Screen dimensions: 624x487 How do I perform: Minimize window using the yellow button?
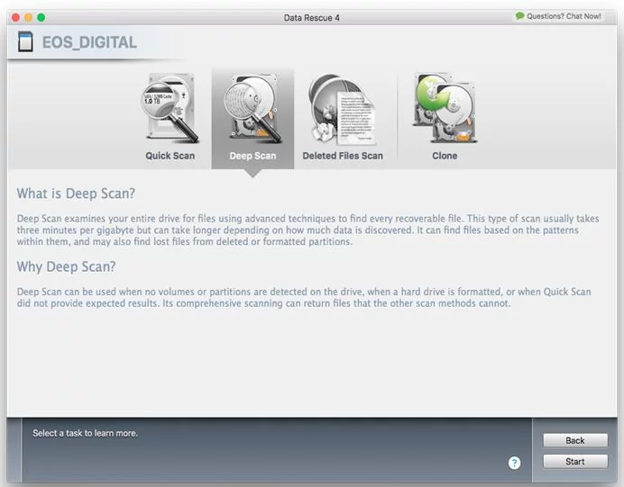pyautogui.click(x=28, y=17)
